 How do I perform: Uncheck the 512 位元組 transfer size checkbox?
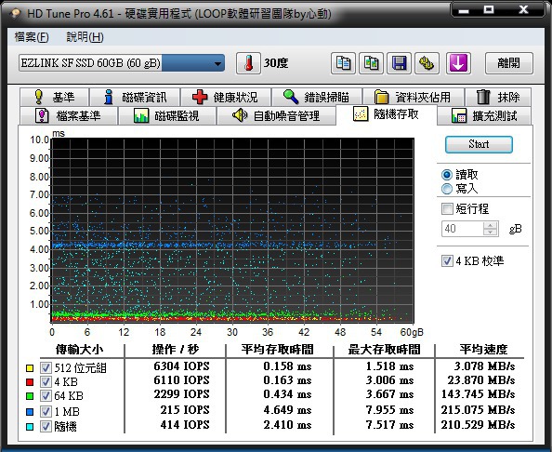coord(46,367)
